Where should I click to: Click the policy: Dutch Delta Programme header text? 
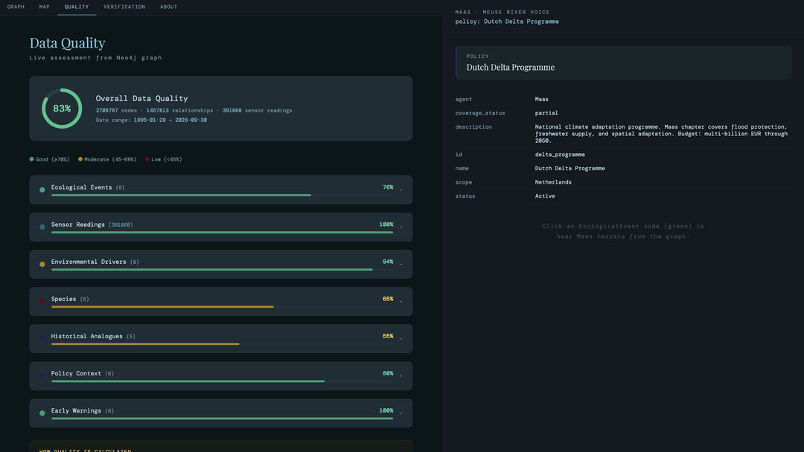click(507, 22)
